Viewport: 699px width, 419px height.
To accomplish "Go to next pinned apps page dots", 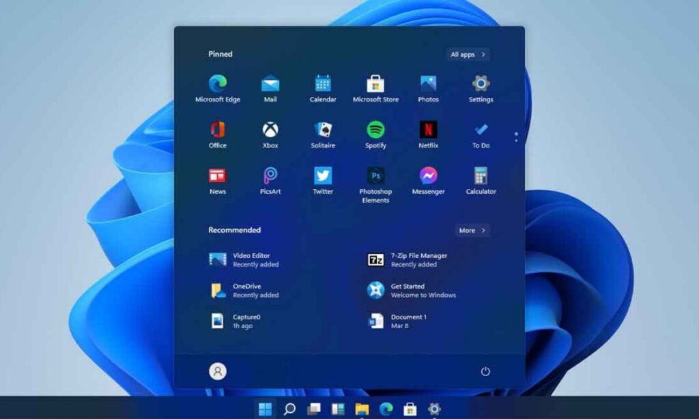I will point(516,137).
